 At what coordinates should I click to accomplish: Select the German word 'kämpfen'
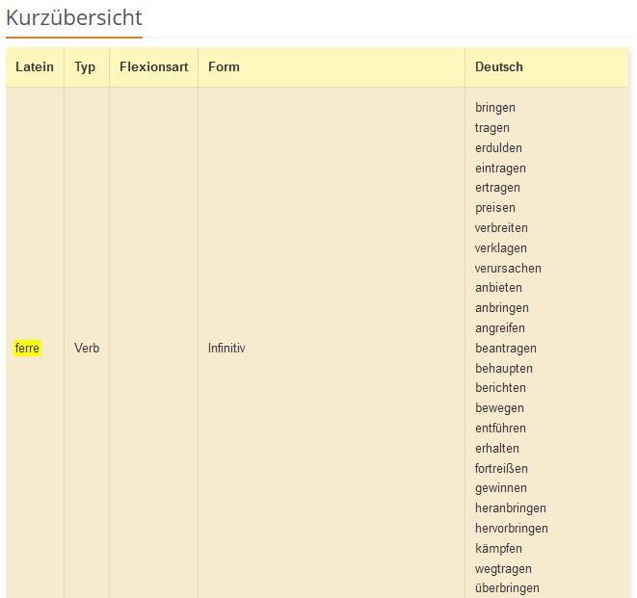tap(498, 549)
